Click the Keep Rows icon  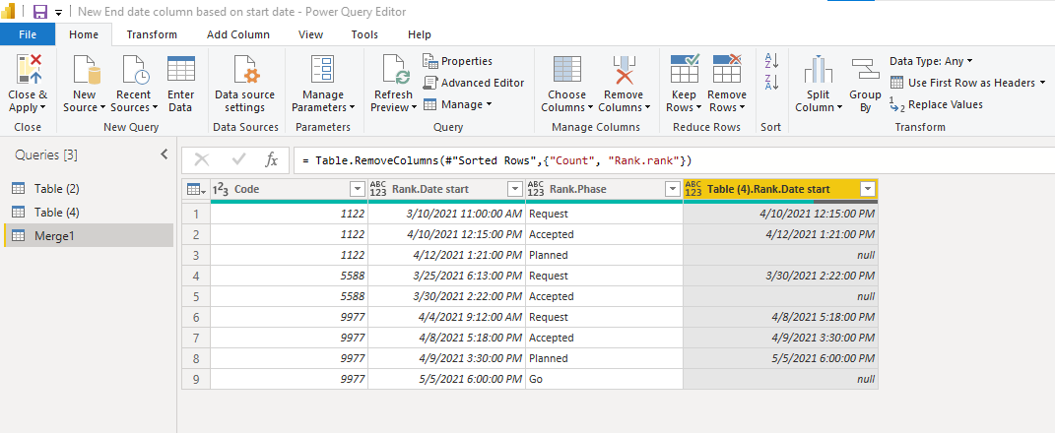pos(685,69)
